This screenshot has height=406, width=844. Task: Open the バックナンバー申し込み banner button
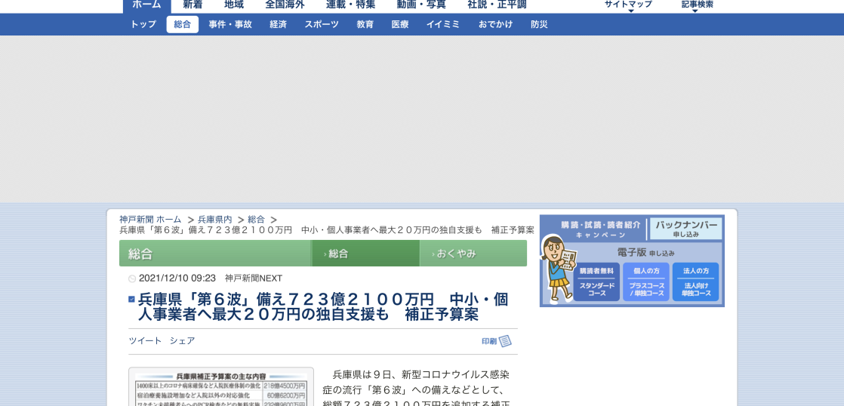685,229
